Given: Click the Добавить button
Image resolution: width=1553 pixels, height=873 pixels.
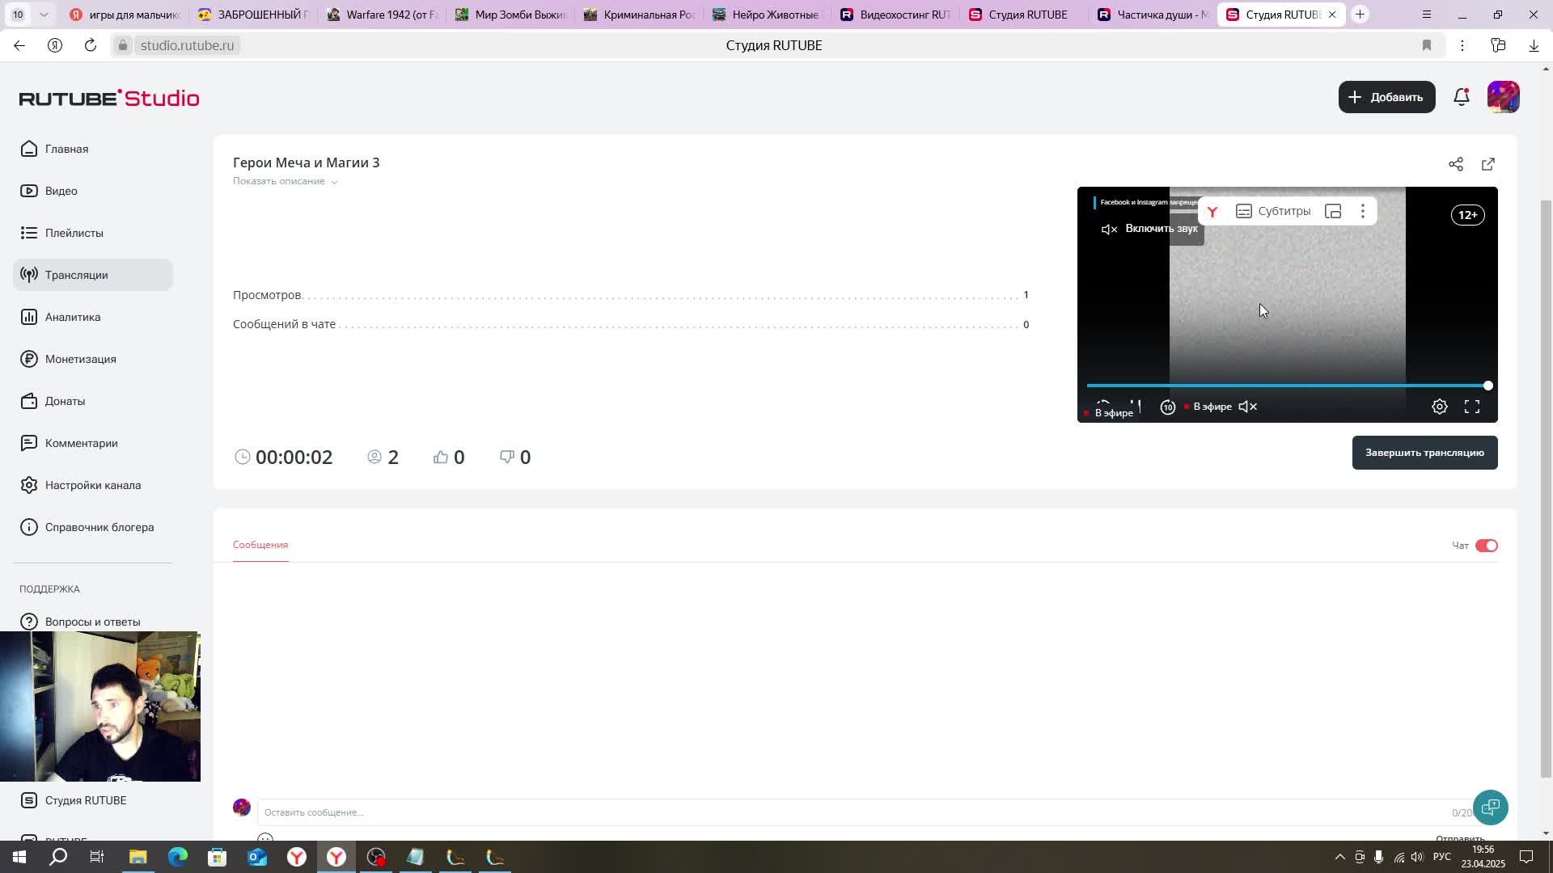Looking at the screenshot, I should pyautogui.click(x=1386, y=97).
